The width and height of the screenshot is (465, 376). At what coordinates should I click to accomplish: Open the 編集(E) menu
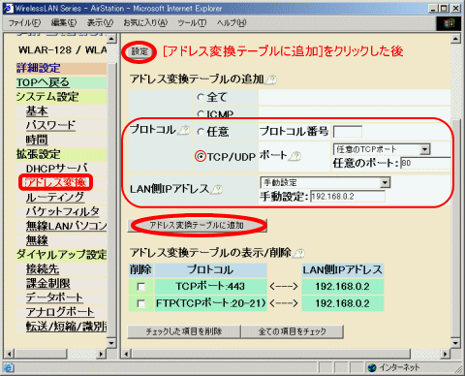64,23
